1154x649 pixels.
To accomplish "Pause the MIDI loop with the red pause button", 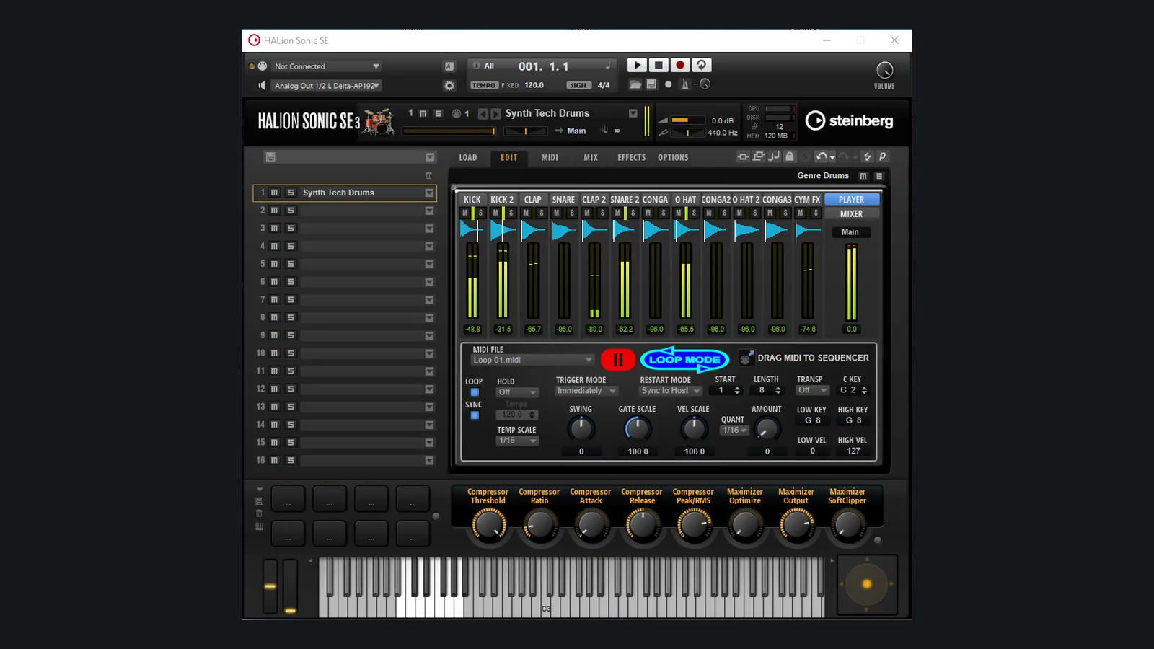I will tap(618, 359).
